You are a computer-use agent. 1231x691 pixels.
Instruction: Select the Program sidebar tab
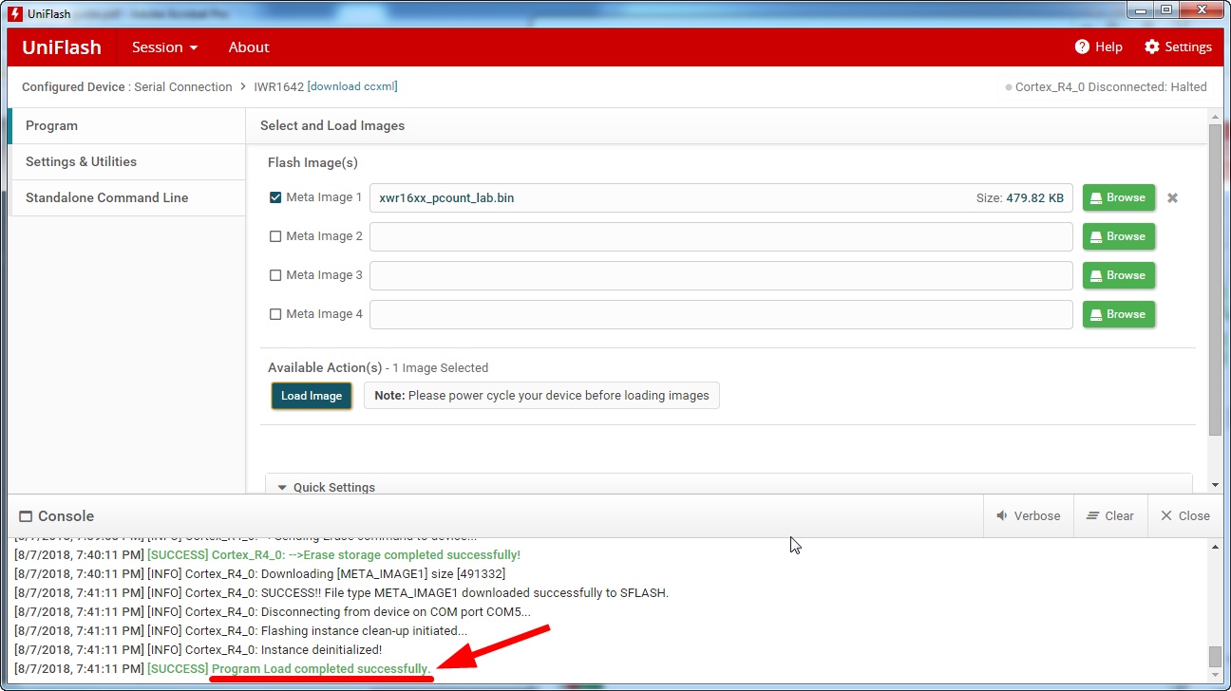[x=126, y=125]
